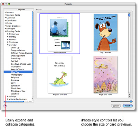The width and height of the screenshot is (140, 128).
Task: Expand the Email Greetings category
Action: click(5, 26)
